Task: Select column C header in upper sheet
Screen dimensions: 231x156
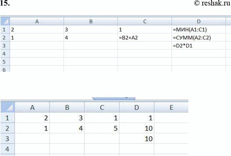Action: (x=145, y=21)
